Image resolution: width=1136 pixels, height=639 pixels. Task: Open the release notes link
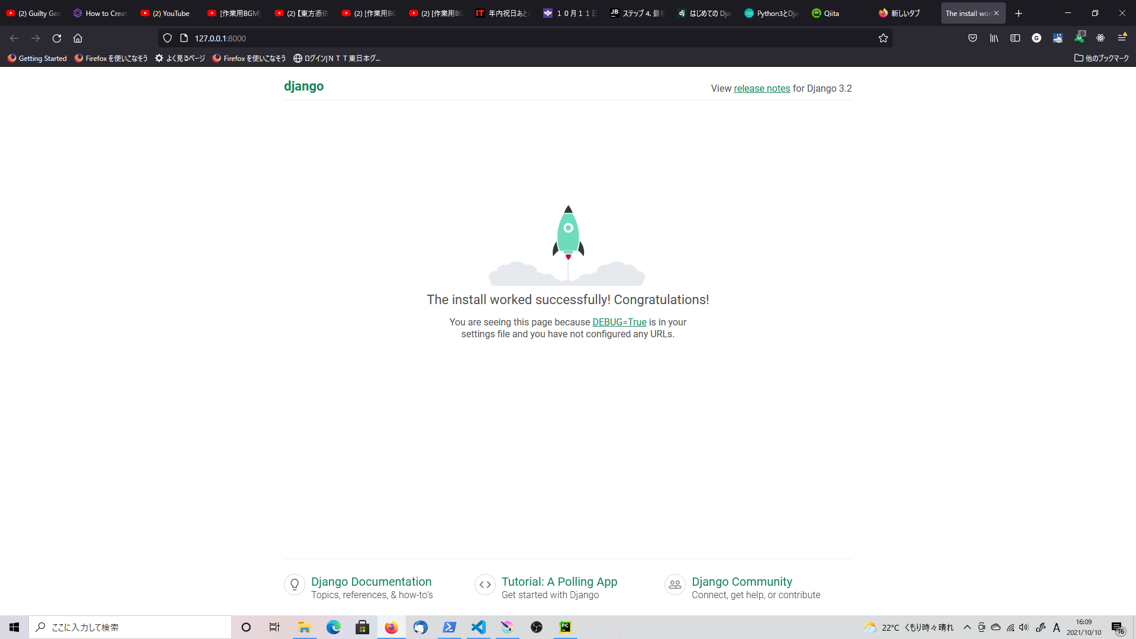pos(761,88)
